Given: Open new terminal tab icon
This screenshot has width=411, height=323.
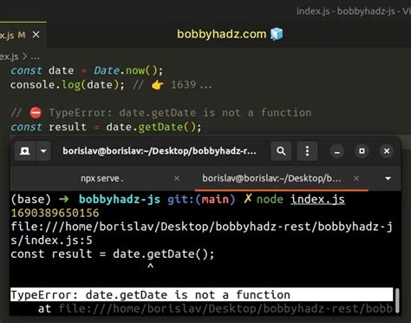Looking at the screenshot, I should click(x=25, y=151).
